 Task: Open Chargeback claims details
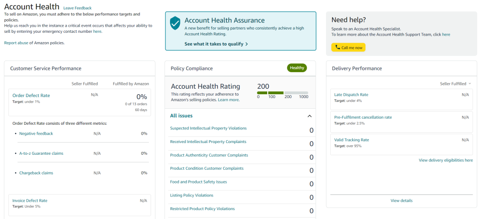(x=36, y=173)
